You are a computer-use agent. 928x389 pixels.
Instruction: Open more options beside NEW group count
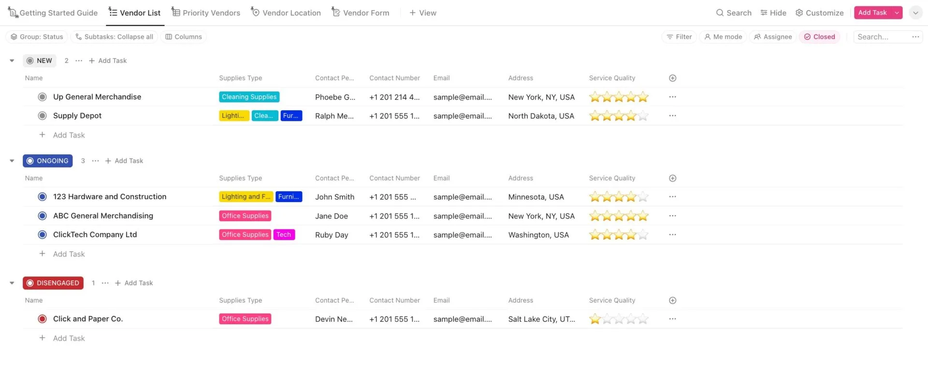pyautogui.click(x=79, y=61)
